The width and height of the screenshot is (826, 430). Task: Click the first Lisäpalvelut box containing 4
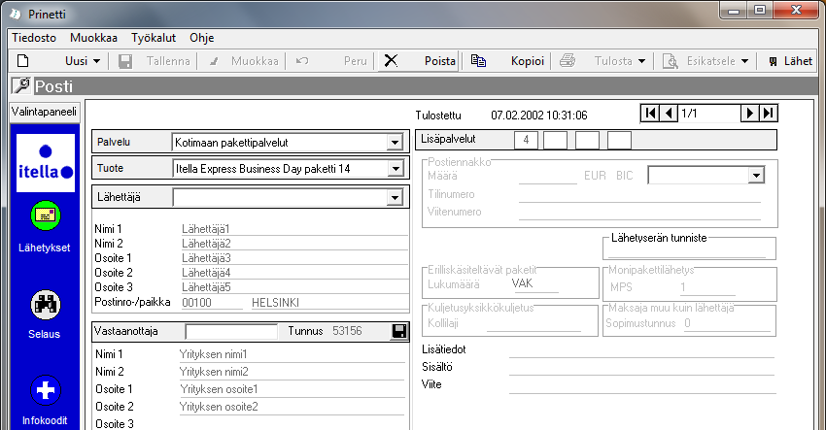[x=526, y=140]
